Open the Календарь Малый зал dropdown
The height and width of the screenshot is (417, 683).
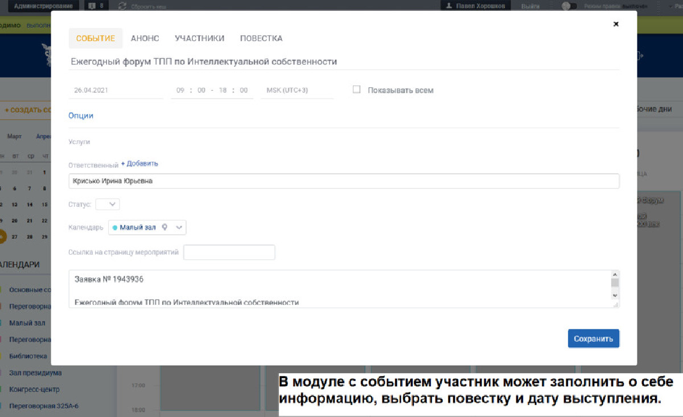pos(147,227)
